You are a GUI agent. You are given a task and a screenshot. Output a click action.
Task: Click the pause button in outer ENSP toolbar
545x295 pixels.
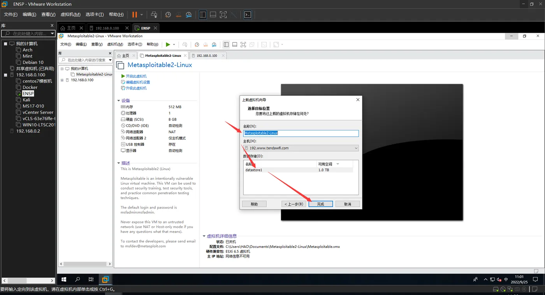(134, 15)
